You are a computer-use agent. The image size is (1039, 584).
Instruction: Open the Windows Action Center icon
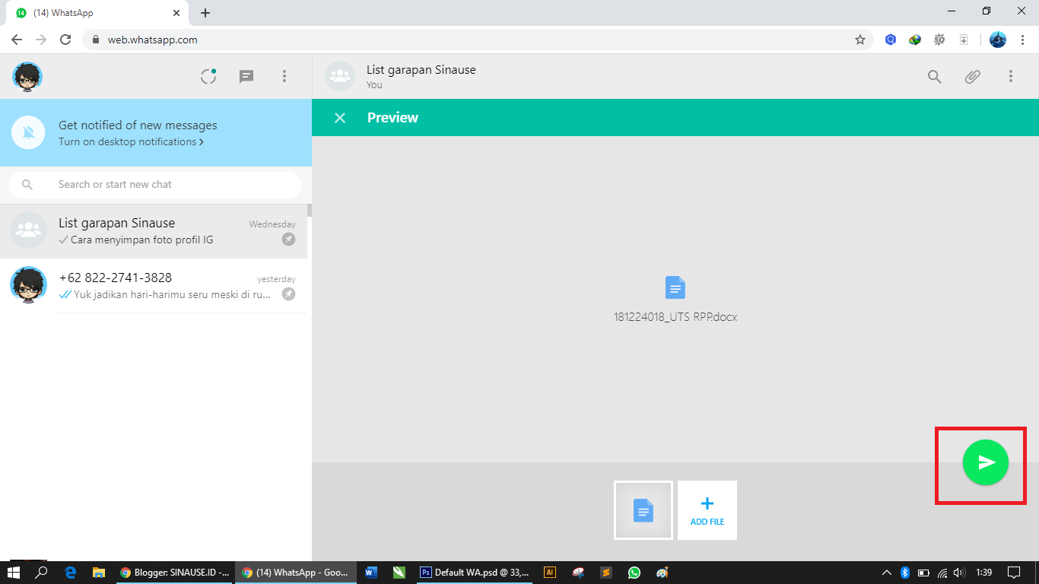1014,573
